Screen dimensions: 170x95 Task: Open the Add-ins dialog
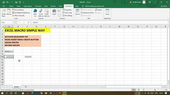click(x=35, y=13)
